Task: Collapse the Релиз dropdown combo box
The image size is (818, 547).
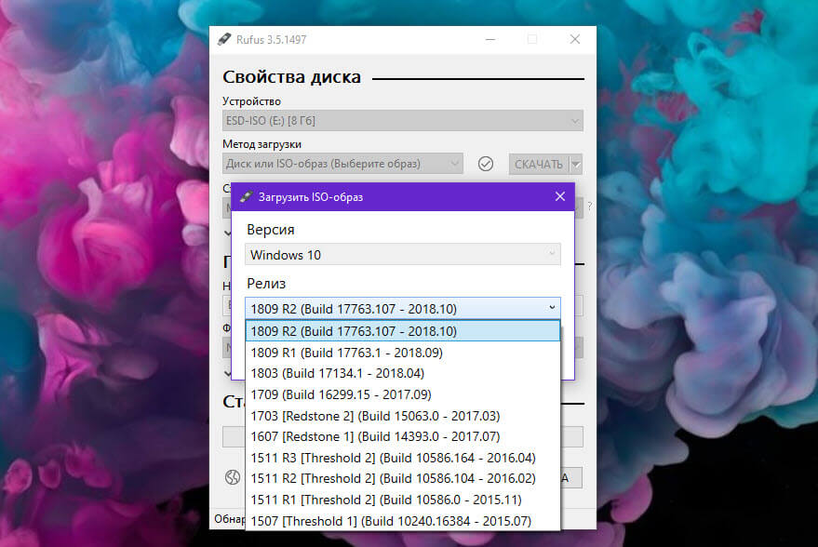Action: (403, 309)
